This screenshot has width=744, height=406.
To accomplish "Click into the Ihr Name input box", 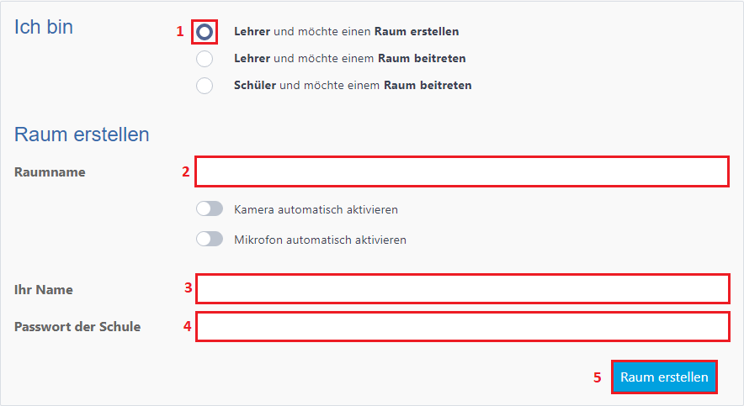I will tap(462, 289).
